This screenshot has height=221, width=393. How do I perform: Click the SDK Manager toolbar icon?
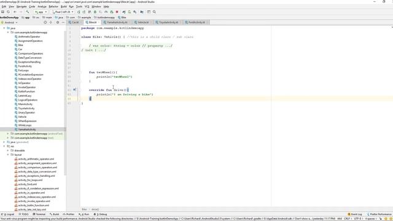point(135,12)
